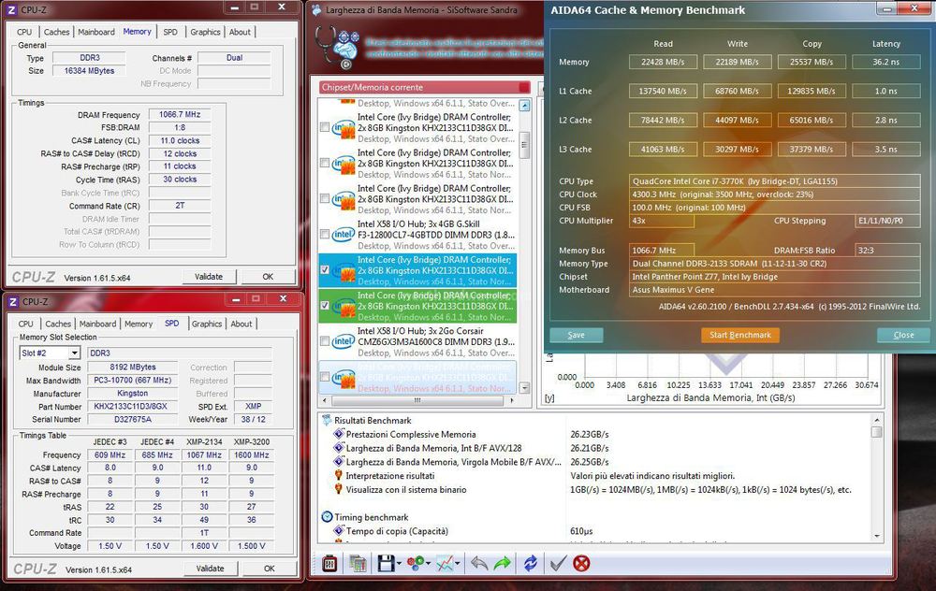Click Start Benchmark in AIDA64
The width and height of the screenshot is (936, 591).
point(740,335)
